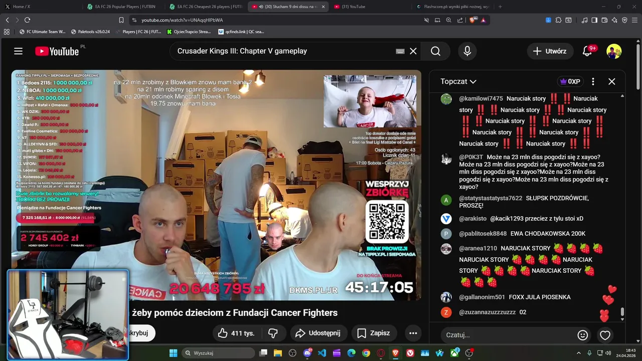Image resolution: width=642 pixels, height=361 pixels.
Task: Share this page from address bar
Action: tap(460, 20)
